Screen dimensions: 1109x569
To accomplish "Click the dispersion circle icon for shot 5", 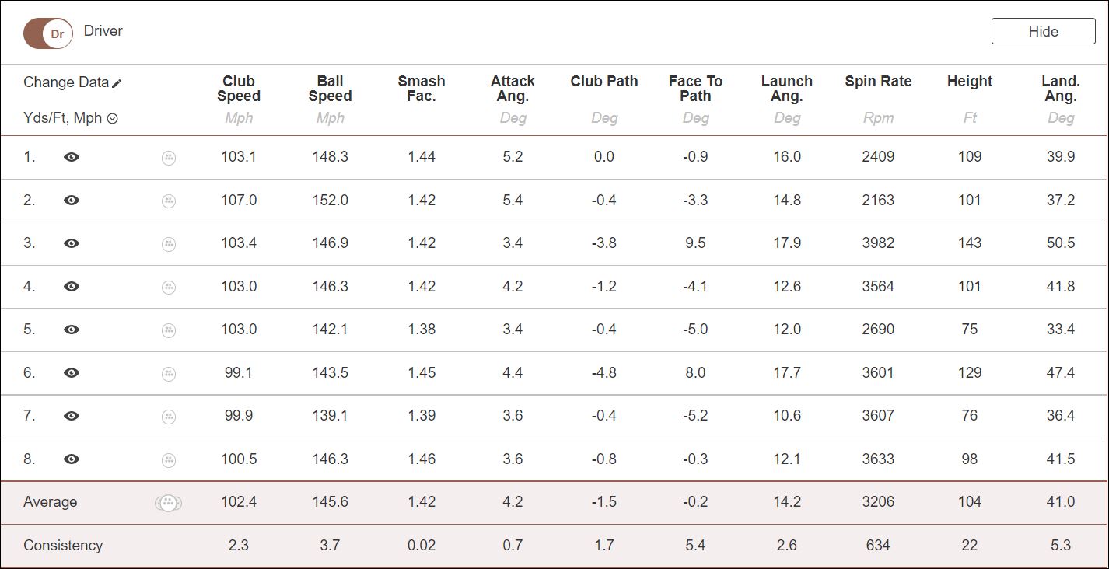I will (169, 330).
